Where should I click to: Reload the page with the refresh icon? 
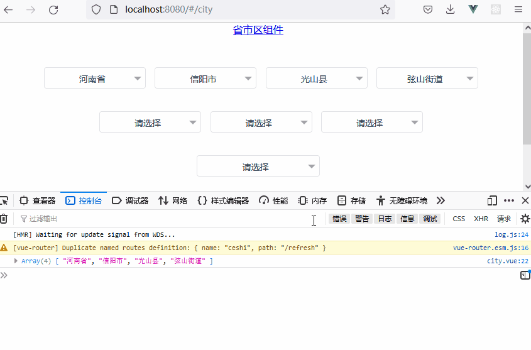tap(53, 10)
